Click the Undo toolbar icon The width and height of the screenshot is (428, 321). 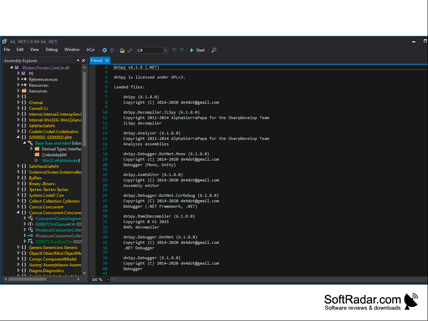point(174,50)
